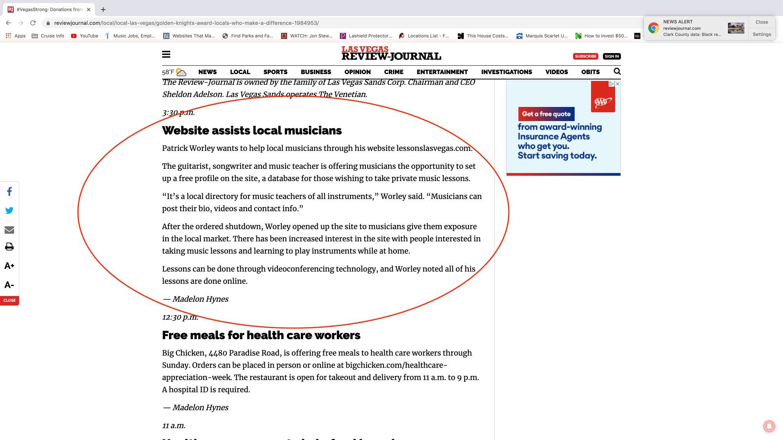
Task: Click the SIGN IN button
Action: 611,56
